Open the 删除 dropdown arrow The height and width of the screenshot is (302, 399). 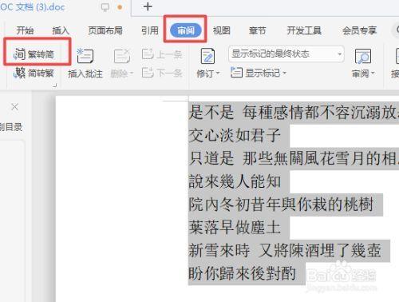point(132,74)
